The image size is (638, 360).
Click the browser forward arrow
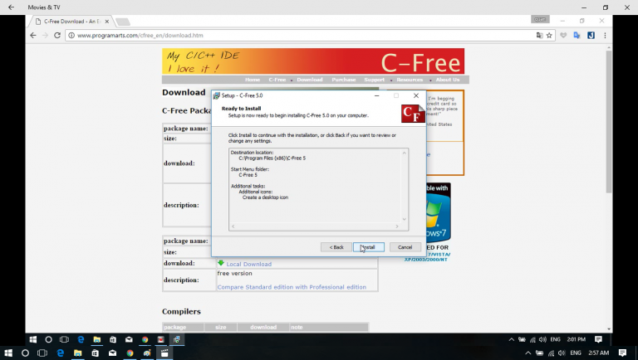coord(45,36)
